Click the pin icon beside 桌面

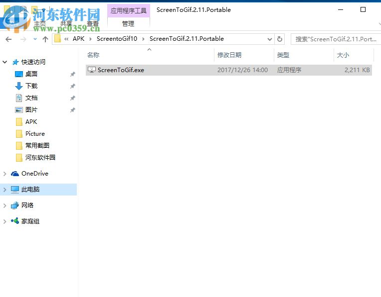(x=72, y=74)
